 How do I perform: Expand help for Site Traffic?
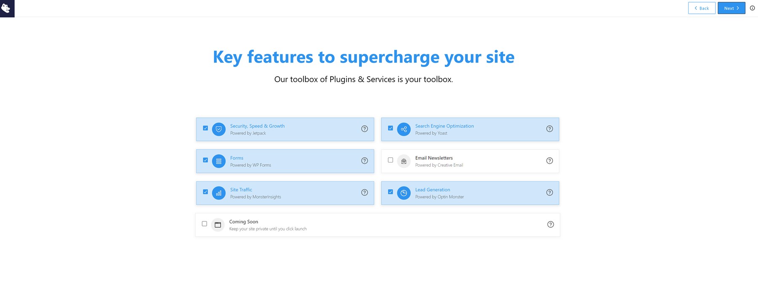click(x=365, y=193)
